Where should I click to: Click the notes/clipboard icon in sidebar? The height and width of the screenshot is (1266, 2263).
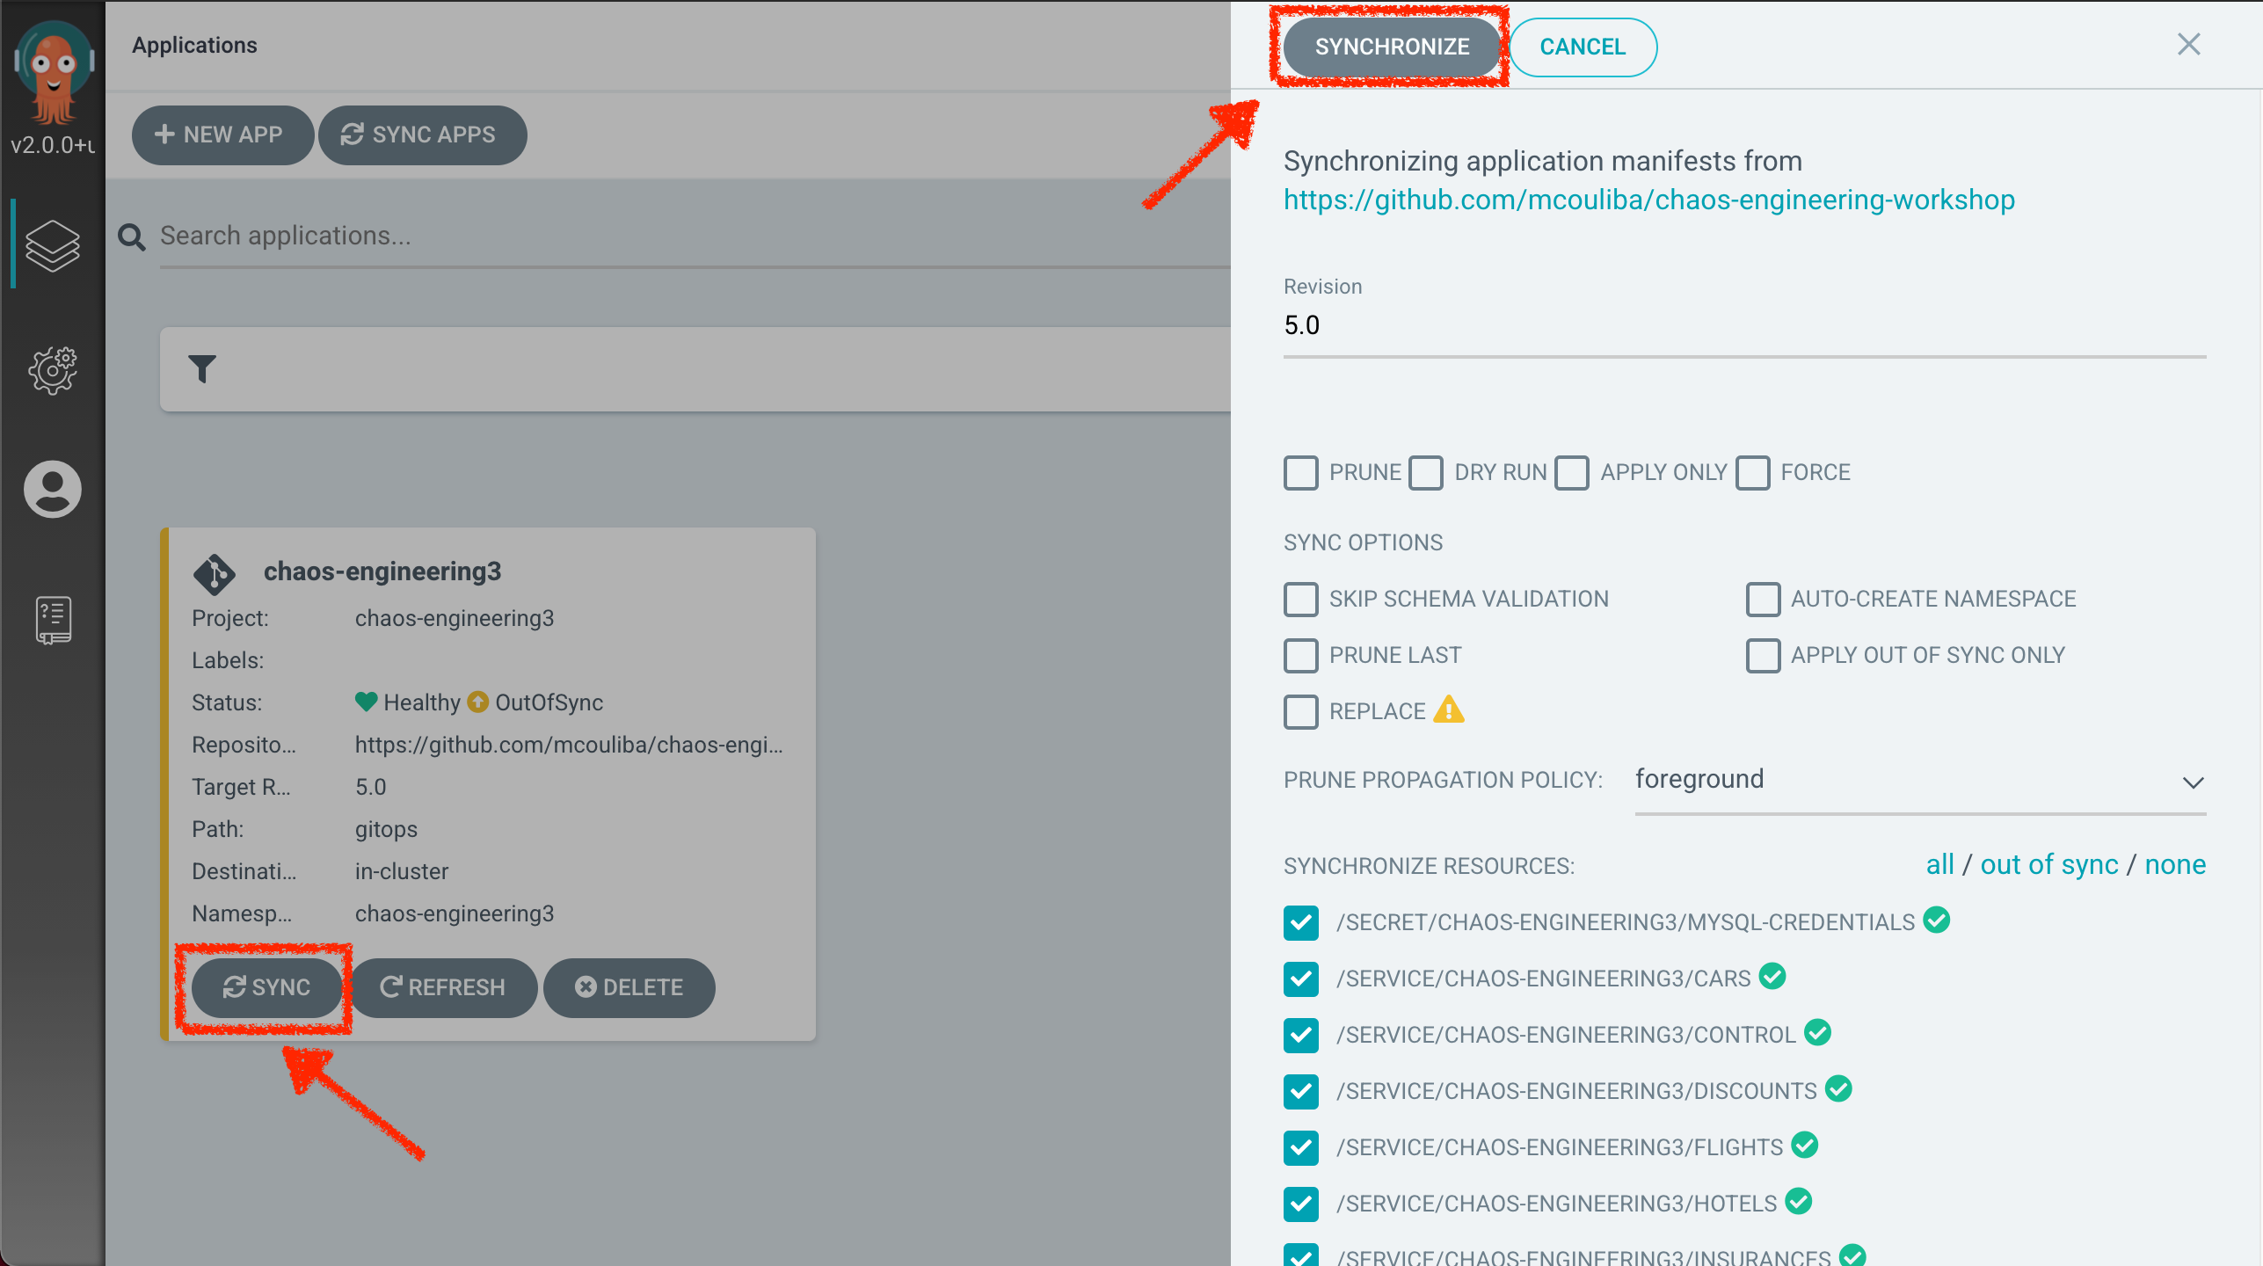[51, 615]
